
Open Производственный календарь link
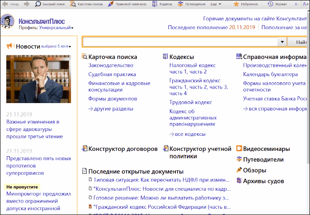point(275,65)
